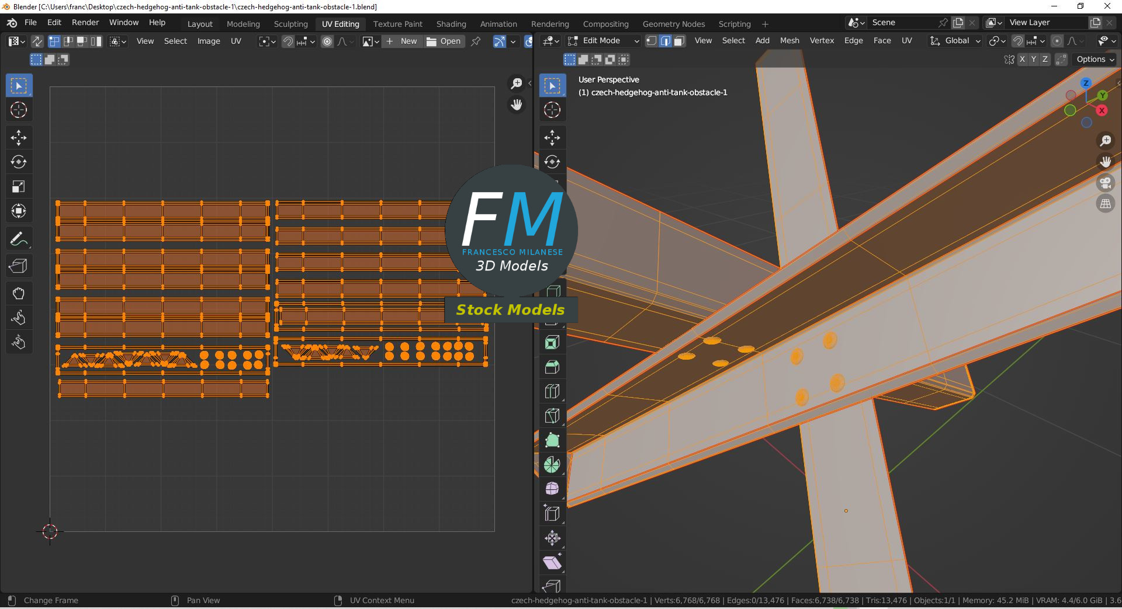This screenshot has width=1122, height=609.
Task: Activate the Shrink/Fatten tool
Action: coord(552,538)
